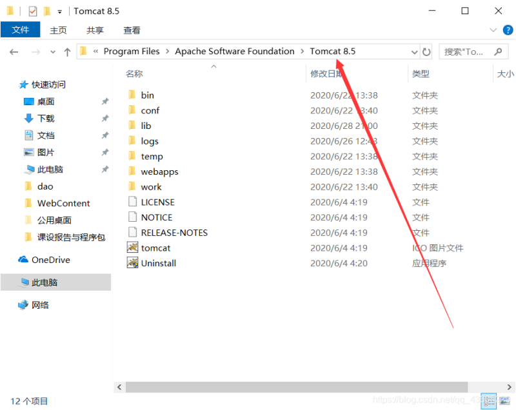The width and height of the screenshot is (516, 410).
Task: Select the webapps folder icon
Action: click(132, 171)
